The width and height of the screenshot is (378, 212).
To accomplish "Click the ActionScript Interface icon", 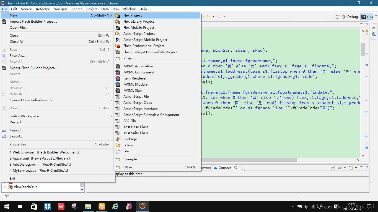I will 118,109.
